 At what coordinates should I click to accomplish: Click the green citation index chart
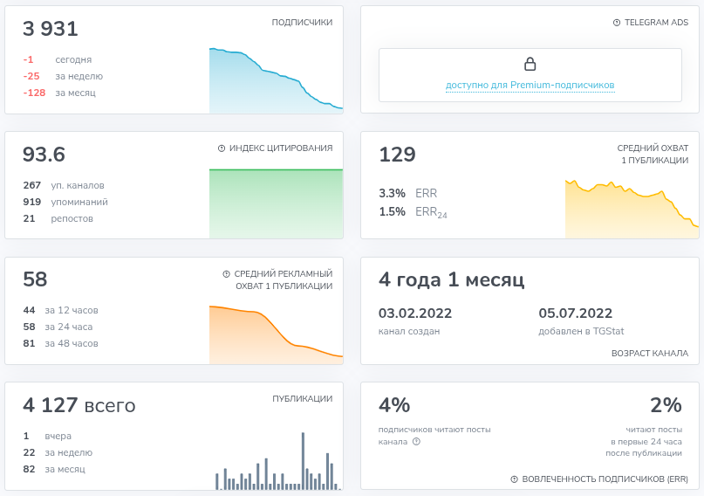point(277,203)
